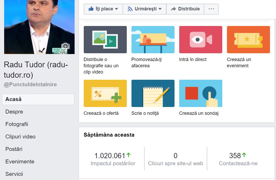The height and width of the screenshot is (180, 276).
Task: Click the Distribuie share button
Action: pos(185,9)
